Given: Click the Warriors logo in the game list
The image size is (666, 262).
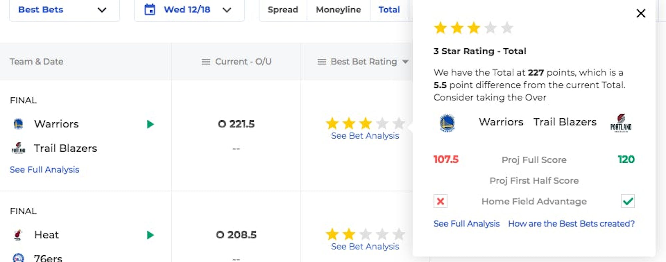Looking at the screenshot, I should (x=18, y=124).
